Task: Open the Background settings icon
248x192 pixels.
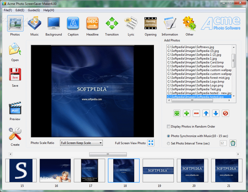Action: coord(54,23)
